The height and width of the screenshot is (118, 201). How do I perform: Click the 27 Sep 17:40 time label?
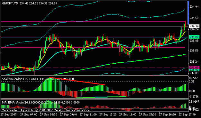187,114
